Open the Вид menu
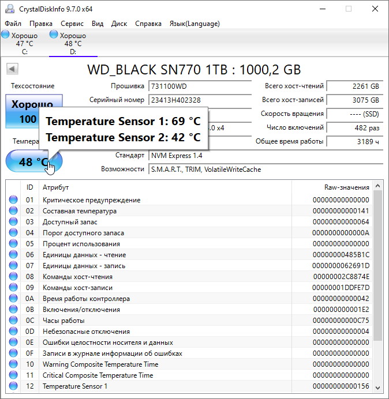The width and height of the screenshot is (389, 399). pyautogui.click(x=98, y=24)
